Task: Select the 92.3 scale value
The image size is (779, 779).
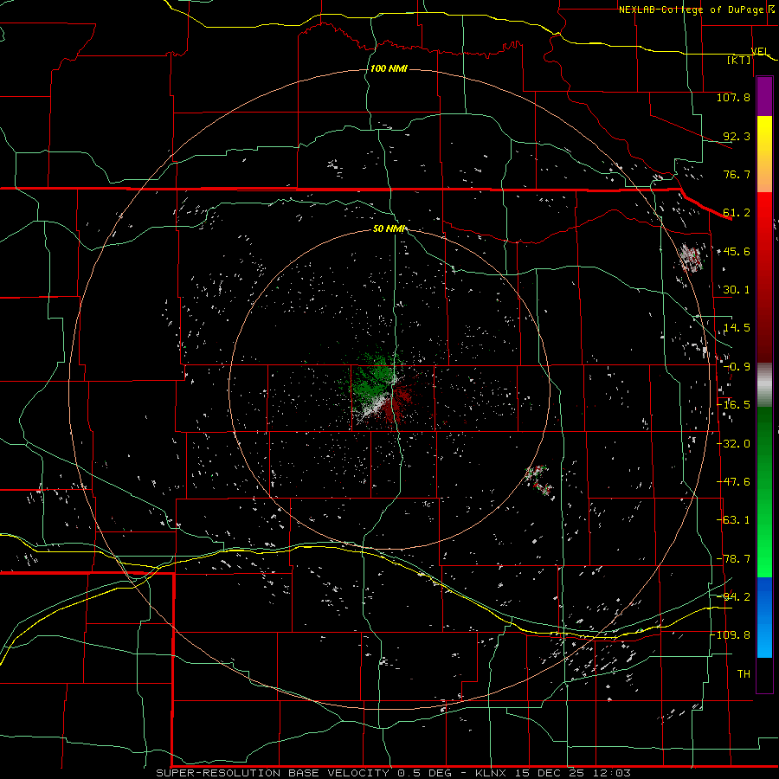Action: [737, 136]
